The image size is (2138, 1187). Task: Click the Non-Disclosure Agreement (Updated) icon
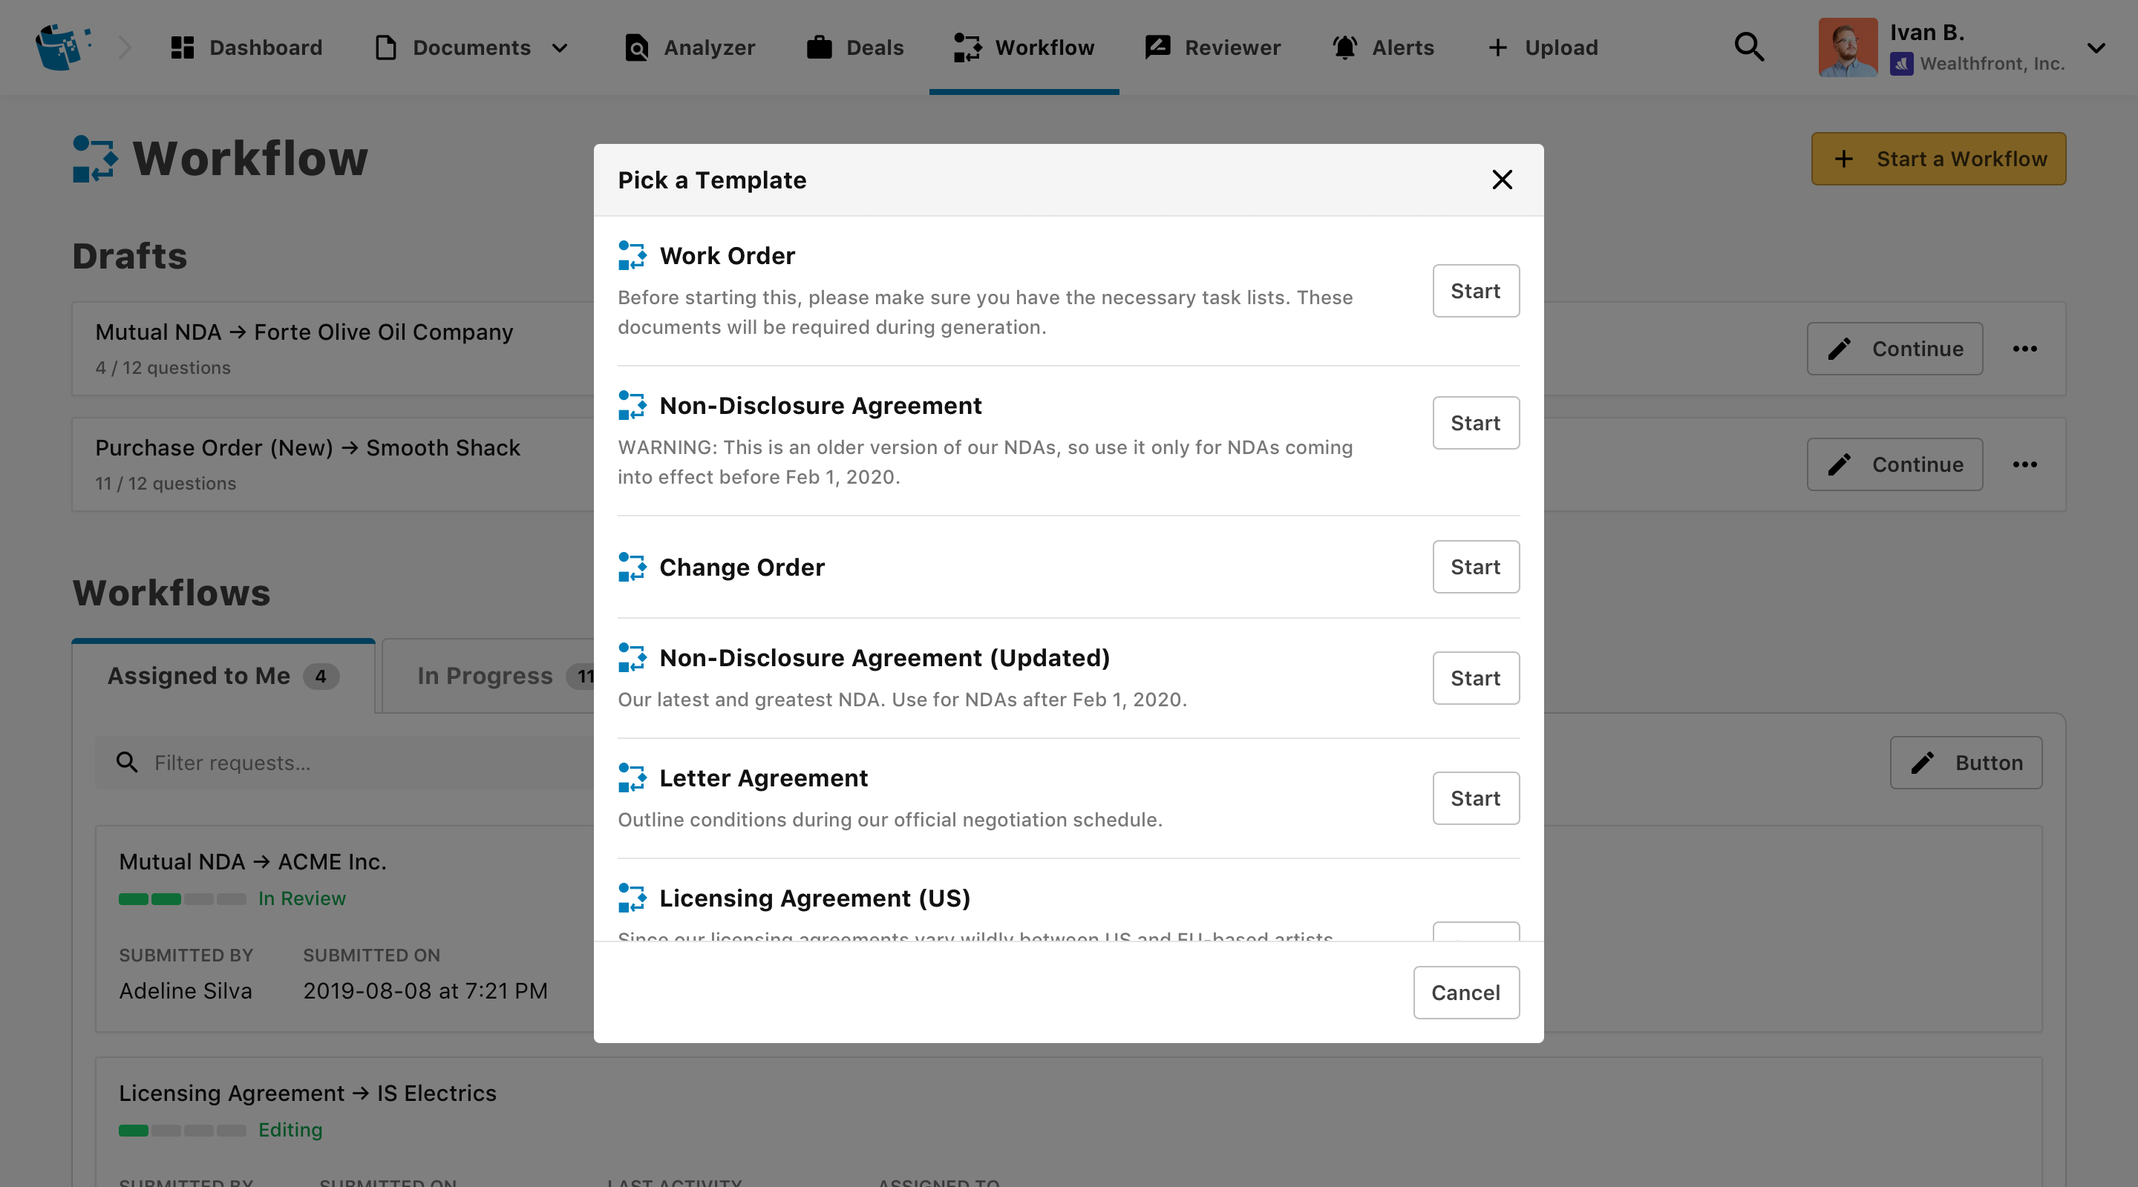coord(632,658)
